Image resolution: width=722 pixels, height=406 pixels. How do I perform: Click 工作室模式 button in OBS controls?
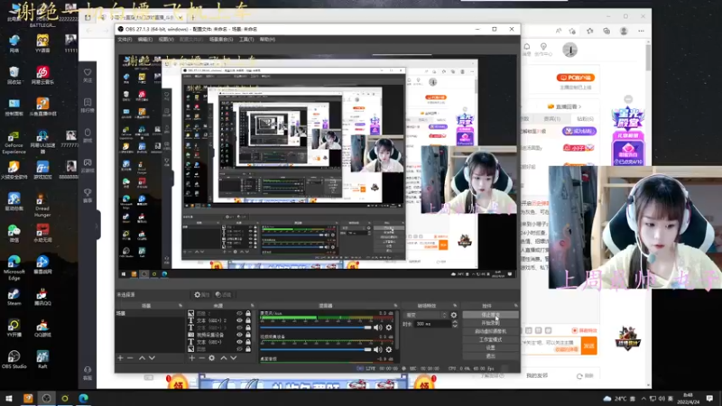coord(490,340)
